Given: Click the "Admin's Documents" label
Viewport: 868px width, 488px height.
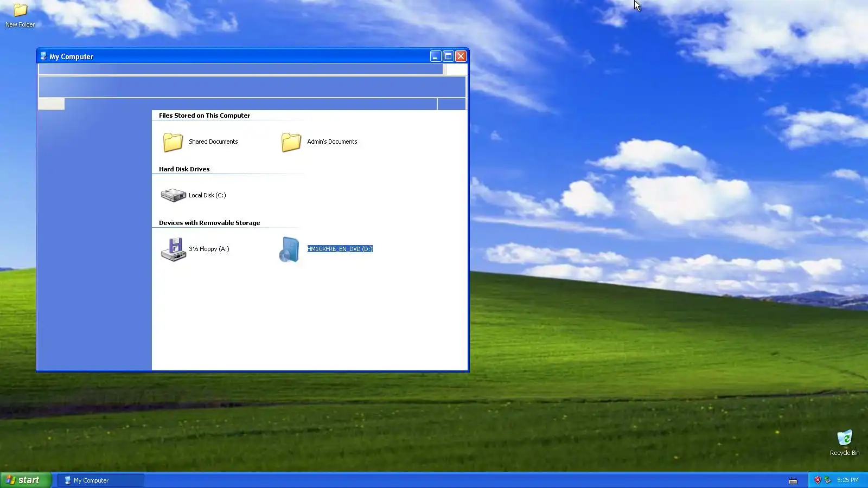Looking at the screenshot, I should (332, 142).
